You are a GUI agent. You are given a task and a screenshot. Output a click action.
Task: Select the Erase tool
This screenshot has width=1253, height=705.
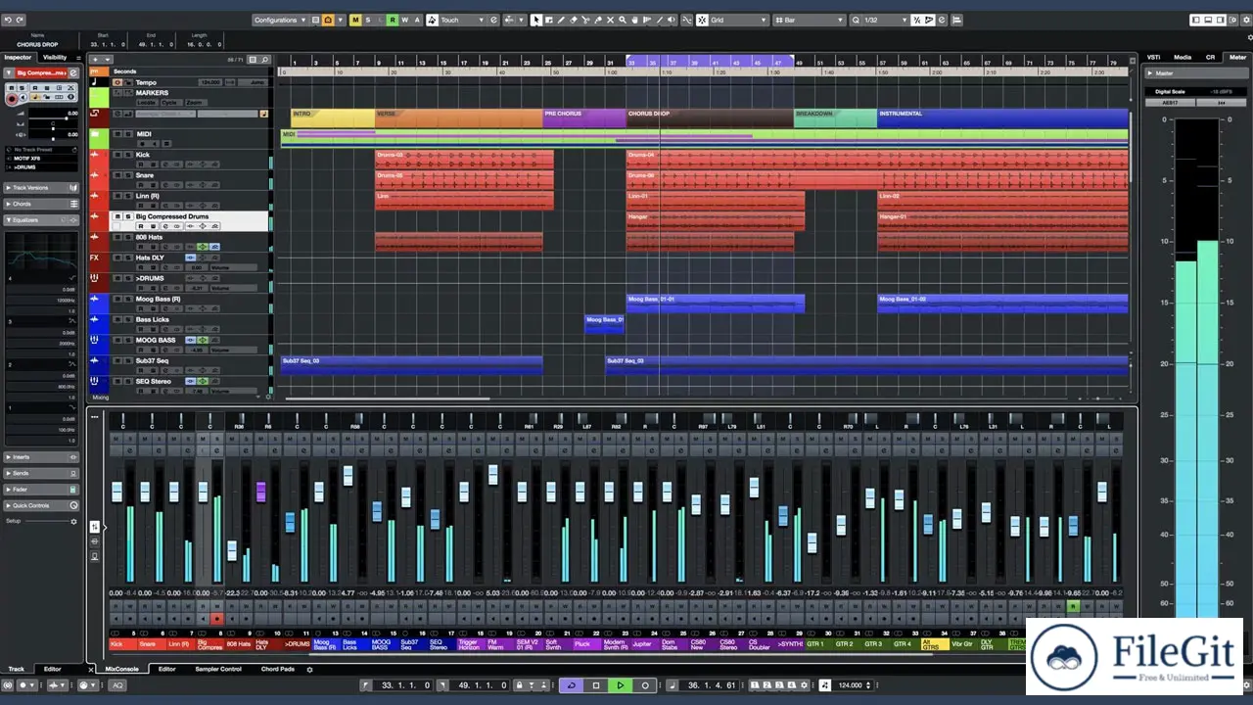[574, 20]
